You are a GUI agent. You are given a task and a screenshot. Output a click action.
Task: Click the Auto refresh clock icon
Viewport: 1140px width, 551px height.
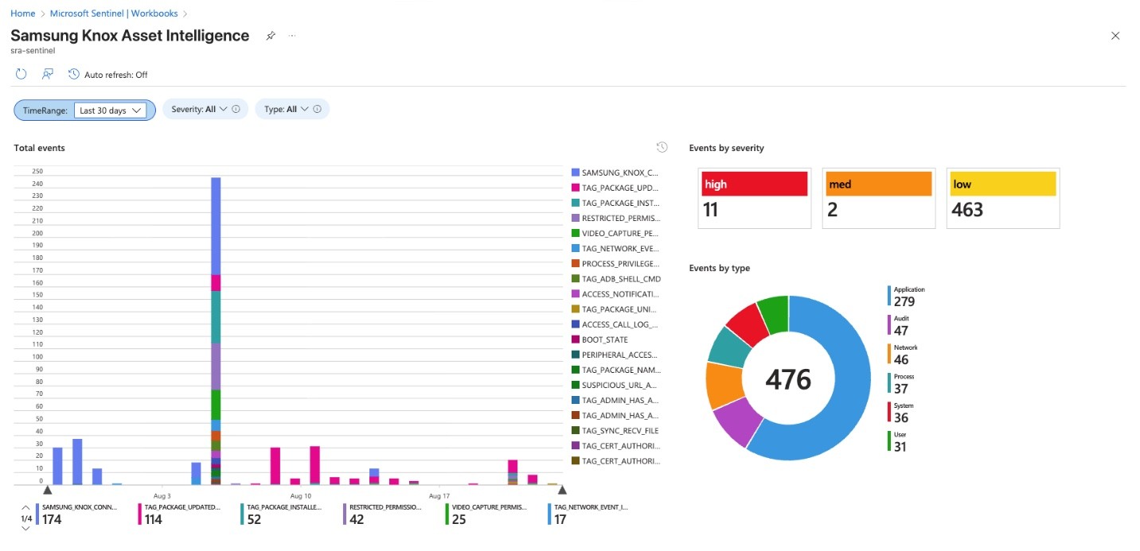(72, 73)
